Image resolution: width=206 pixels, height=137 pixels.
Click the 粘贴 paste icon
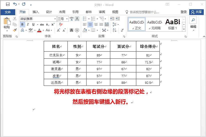click(x=7, y=21)
